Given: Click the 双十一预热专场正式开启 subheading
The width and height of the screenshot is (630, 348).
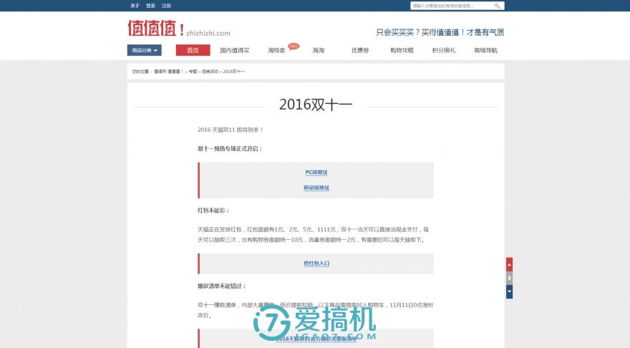Looking at the screenshot, I should [x=230, y=149].
